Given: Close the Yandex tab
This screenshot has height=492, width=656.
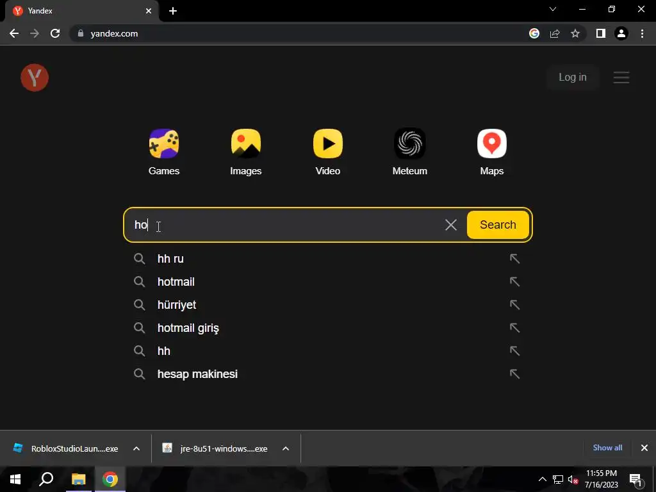Looking at the screenshot, I should (x=149, y=11).
